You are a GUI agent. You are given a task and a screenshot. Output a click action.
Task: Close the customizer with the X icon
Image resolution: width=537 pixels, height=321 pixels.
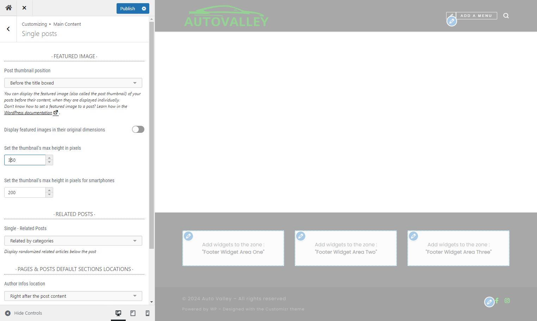(x=24, y=8)
